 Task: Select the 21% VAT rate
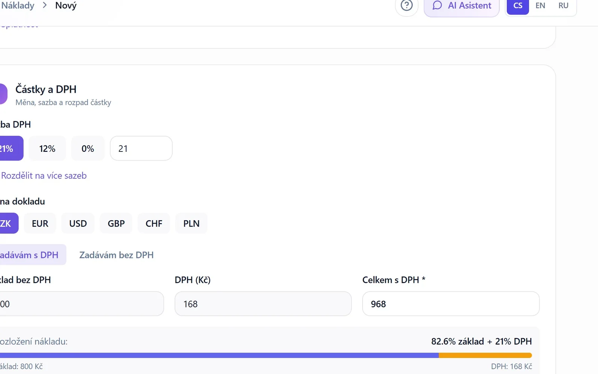coord(11,148)
